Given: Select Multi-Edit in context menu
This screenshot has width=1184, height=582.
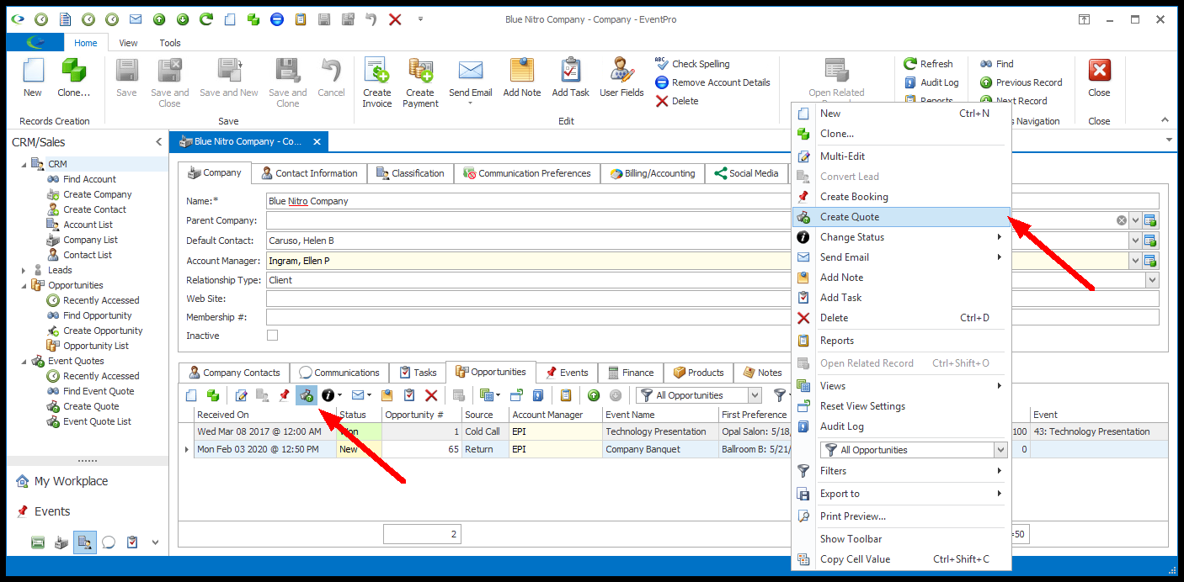Looking at the screenshot, I should 901,156.
